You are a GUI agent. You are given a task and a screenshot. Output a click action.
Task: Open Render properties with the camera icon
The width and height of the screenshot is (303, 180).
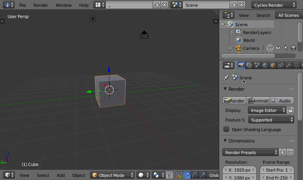coord(241,65)
